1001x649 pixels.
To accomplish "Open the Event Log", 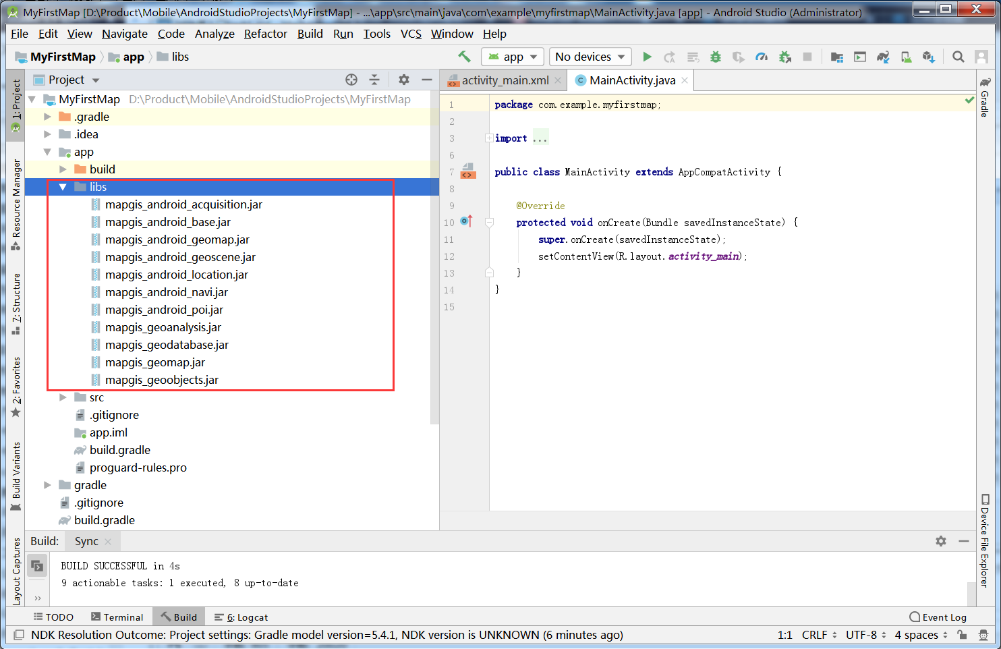I will 938,617.
